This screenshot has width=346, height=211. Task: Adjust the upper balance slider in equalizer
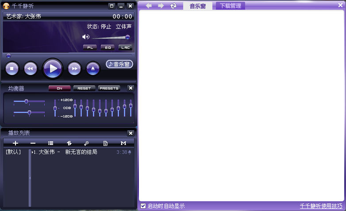(26, 102)
